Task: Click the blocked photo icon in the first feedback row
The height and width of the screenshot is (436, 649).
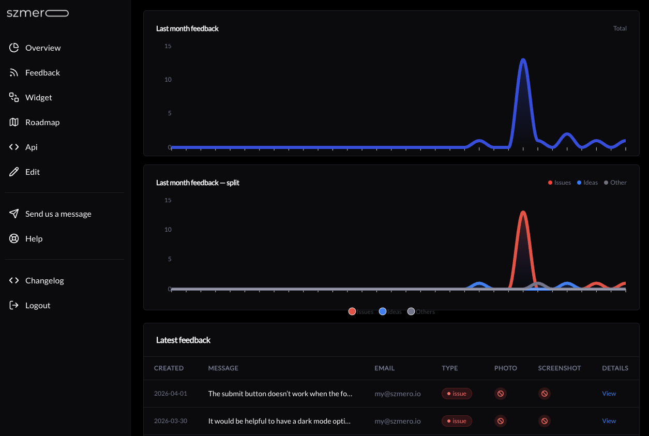Action: pos(500,394)
